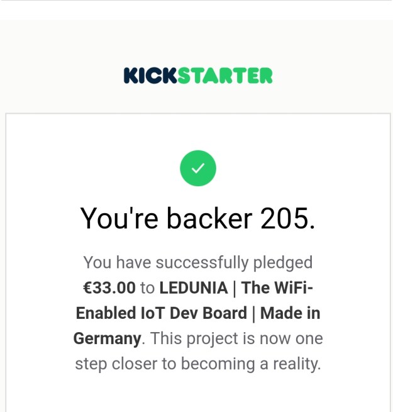Click the word "Germany" in project title
393x412 pixels.
(x=107, y=338)
